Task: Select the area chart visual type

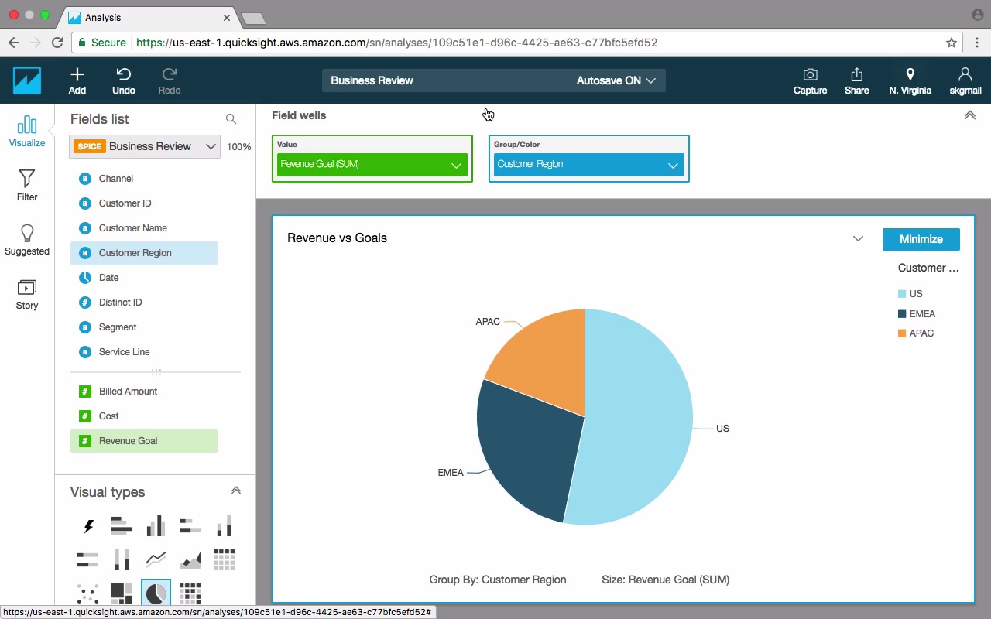Action: [190, 559]
